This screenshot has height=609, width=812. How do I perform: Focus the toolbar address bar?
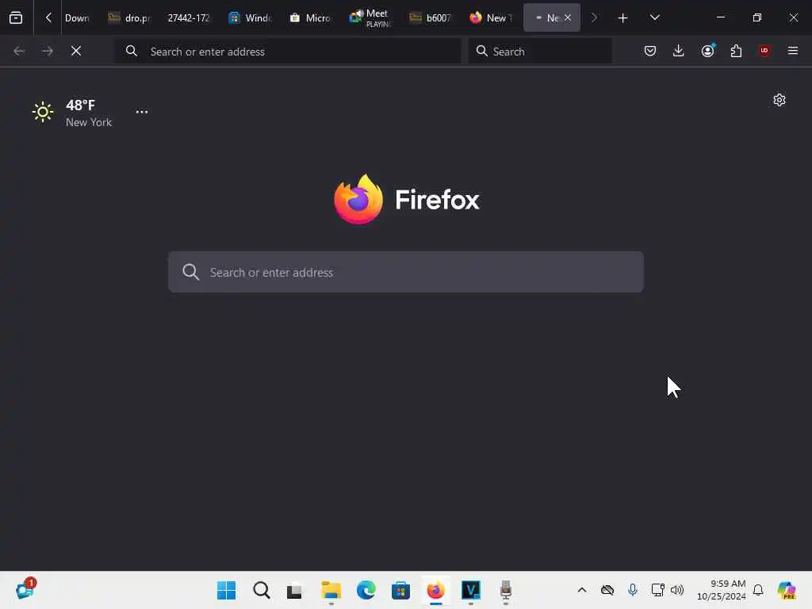(x=288, y=52)
